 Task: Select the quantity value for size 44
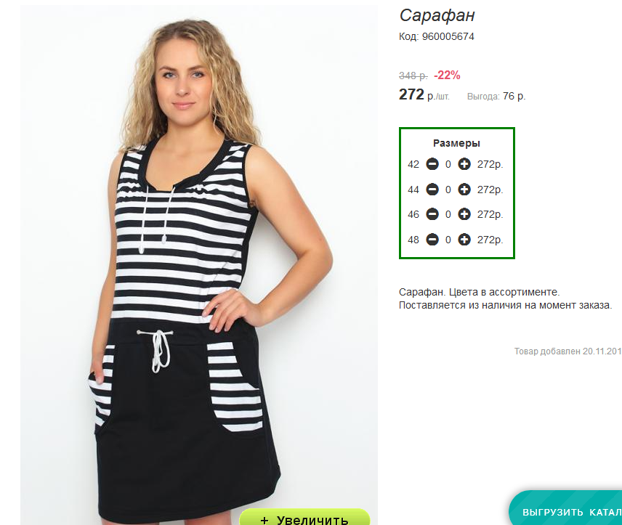tap(448, 190)
